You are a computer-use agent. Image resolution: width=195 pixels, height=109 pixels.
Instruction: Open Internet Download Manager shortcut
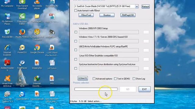pyautogui.click(x=37, y=81)
